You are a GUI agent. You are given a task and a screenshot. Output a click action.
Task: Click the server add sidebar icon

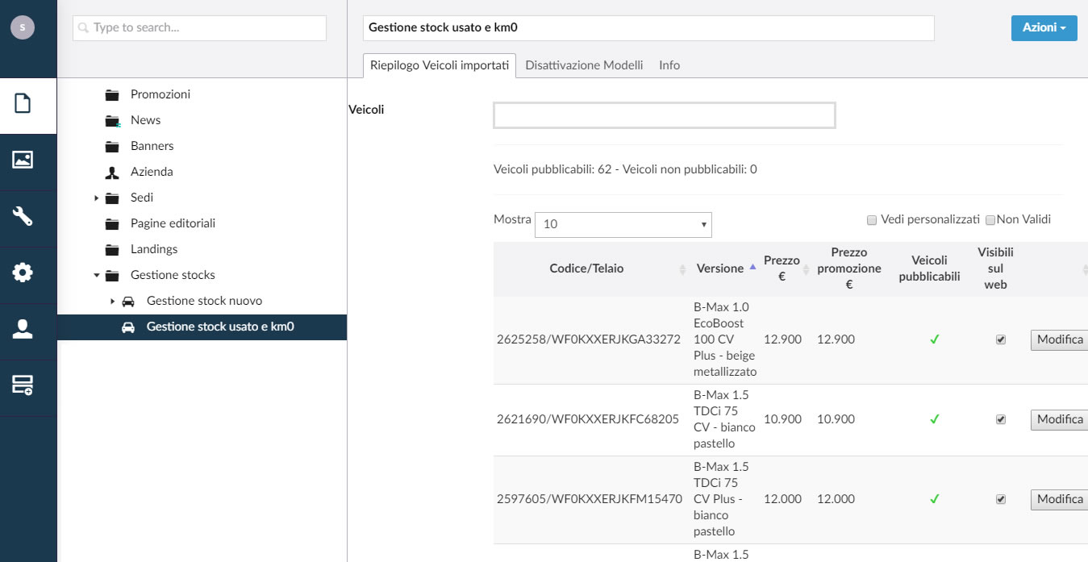pyautogui.click(x=23, y=385)
